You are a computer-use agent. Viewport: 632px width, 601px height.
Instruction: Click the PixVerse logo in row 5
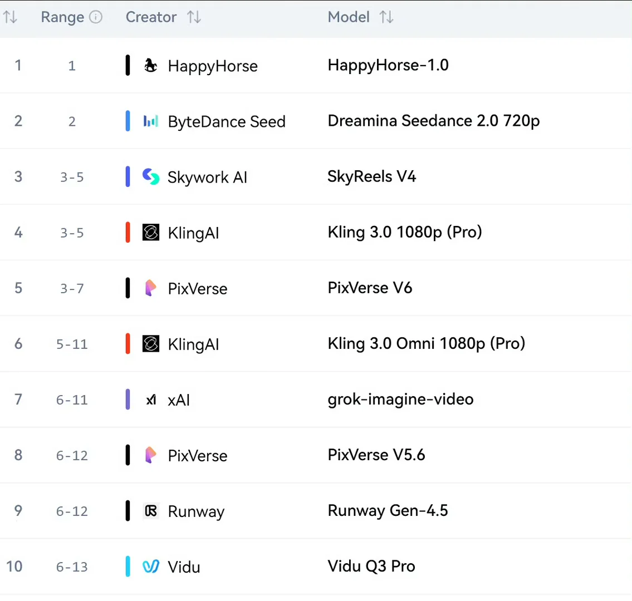coord(150,288)
